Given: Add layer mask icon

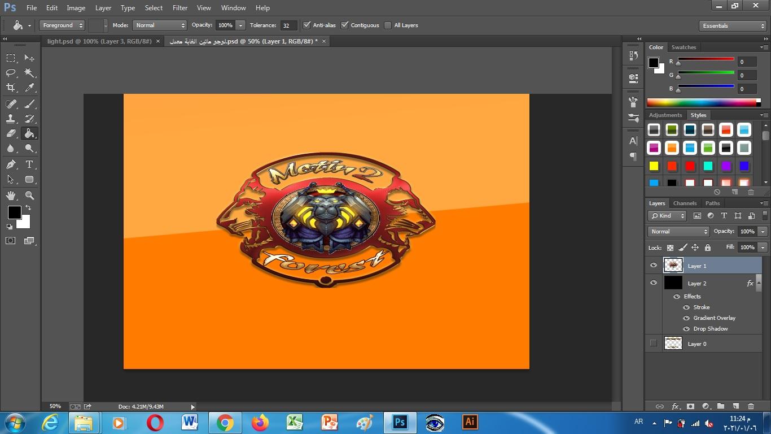Looking at the screenshot, I should pyautogui.click(x=690, y=406).
